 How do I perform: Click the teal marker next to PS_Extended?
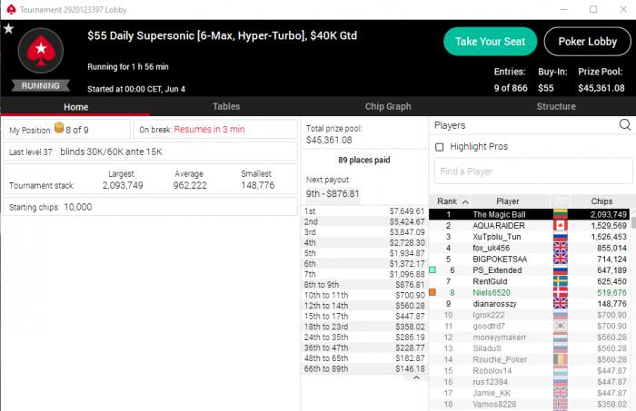pos(432,269)
